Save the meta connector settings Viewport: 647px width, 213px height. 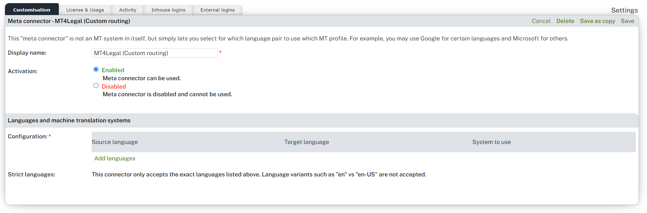627,21
